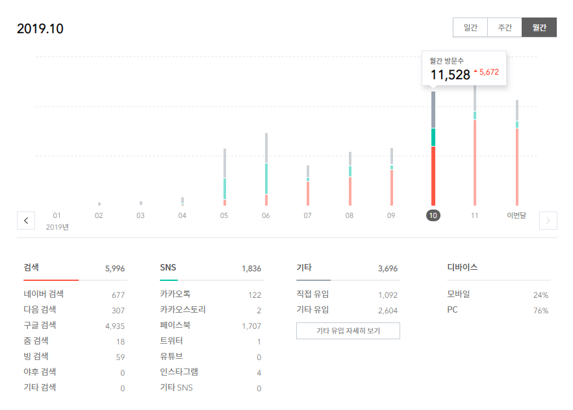This screenshot has height=410, width=573.
Task: Click the 검색 category header
Action: [x=31, y=267]
